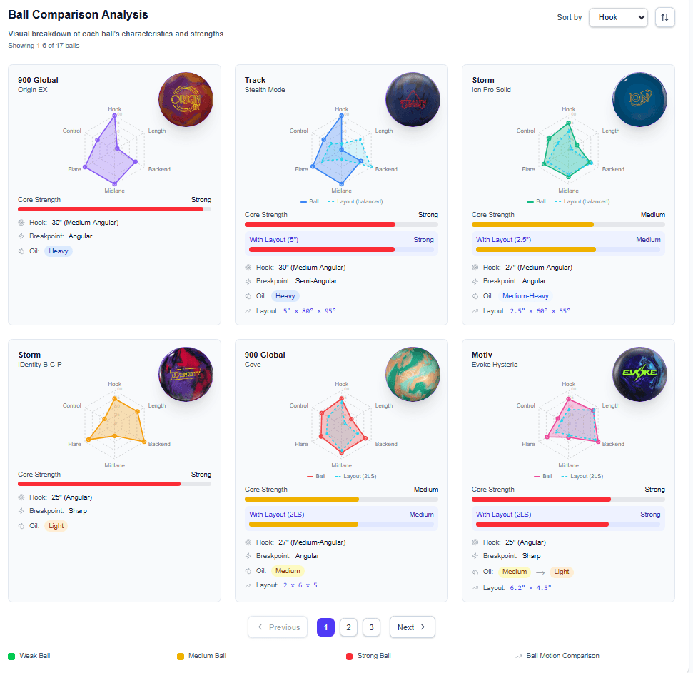The image size is (693, 673).
Task: Click the Next page button
Action: [x=412, y=627]
